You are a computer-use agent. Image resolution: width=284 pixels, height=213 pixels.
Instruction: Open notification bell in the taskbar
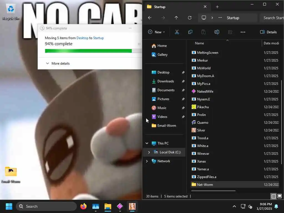pos(277,206)
